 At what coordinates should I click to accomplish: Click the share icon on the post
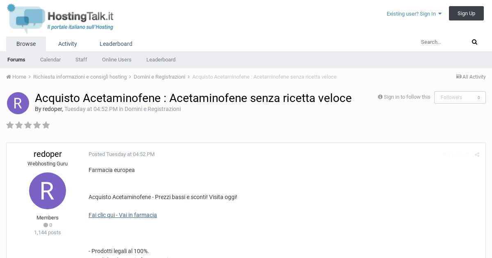(477, 155)
